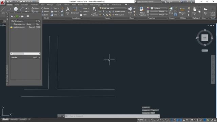Expand the Modify panel
This screenshot has height=122, width=217.
tap(47, 18)
